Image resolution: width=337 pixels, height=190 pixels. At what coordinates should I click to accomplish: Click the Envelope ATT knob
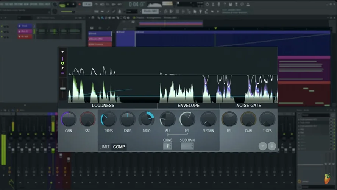pos(167,119)
